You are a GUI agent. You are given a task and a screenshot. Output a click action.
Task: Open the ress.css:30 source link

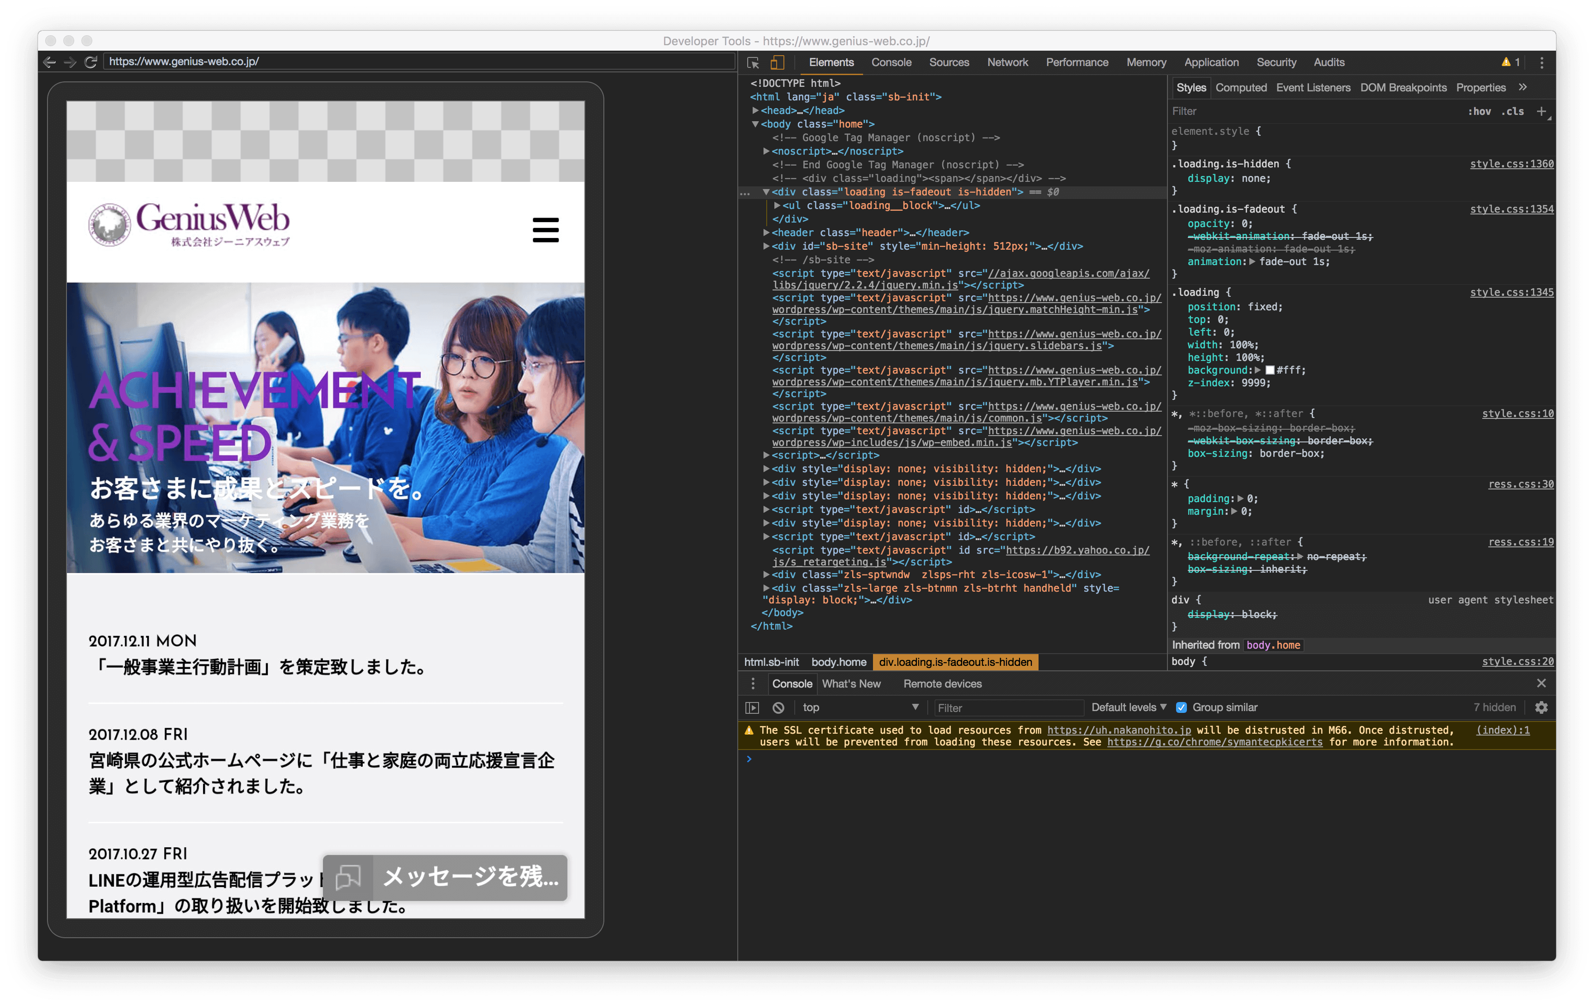[1521, 484]
